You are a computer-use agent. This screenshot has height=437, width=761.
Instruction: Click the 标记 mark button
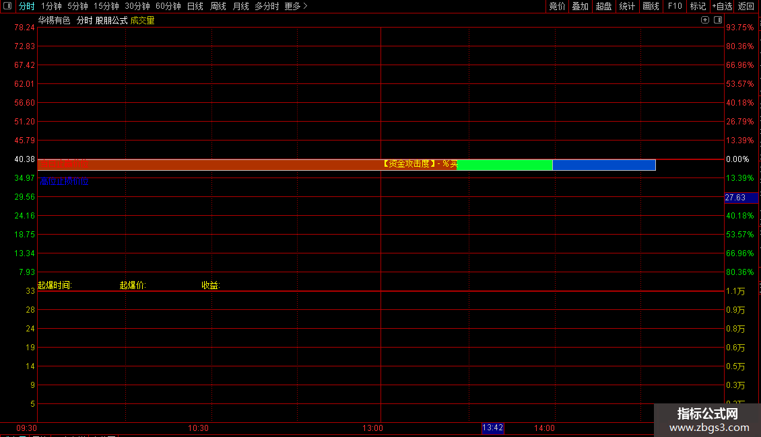pyautogui.click(x=698, y=6)
